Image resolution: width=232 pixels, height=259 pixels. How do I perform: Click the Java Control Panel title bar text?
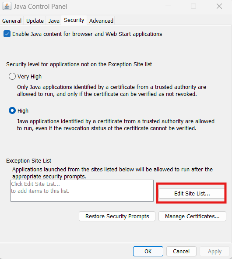[x=40, y=7]
